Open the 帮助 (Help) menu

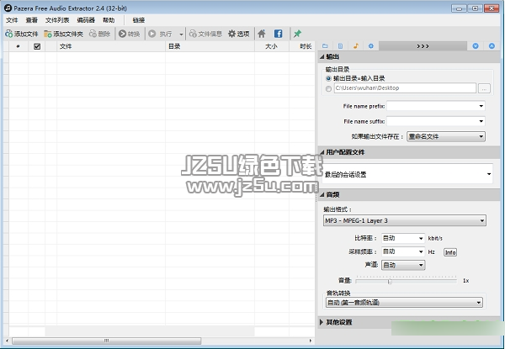109,20
